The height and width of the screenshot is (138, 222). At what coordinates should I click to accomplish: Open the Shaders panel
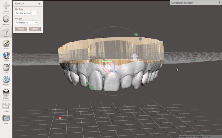6,94
